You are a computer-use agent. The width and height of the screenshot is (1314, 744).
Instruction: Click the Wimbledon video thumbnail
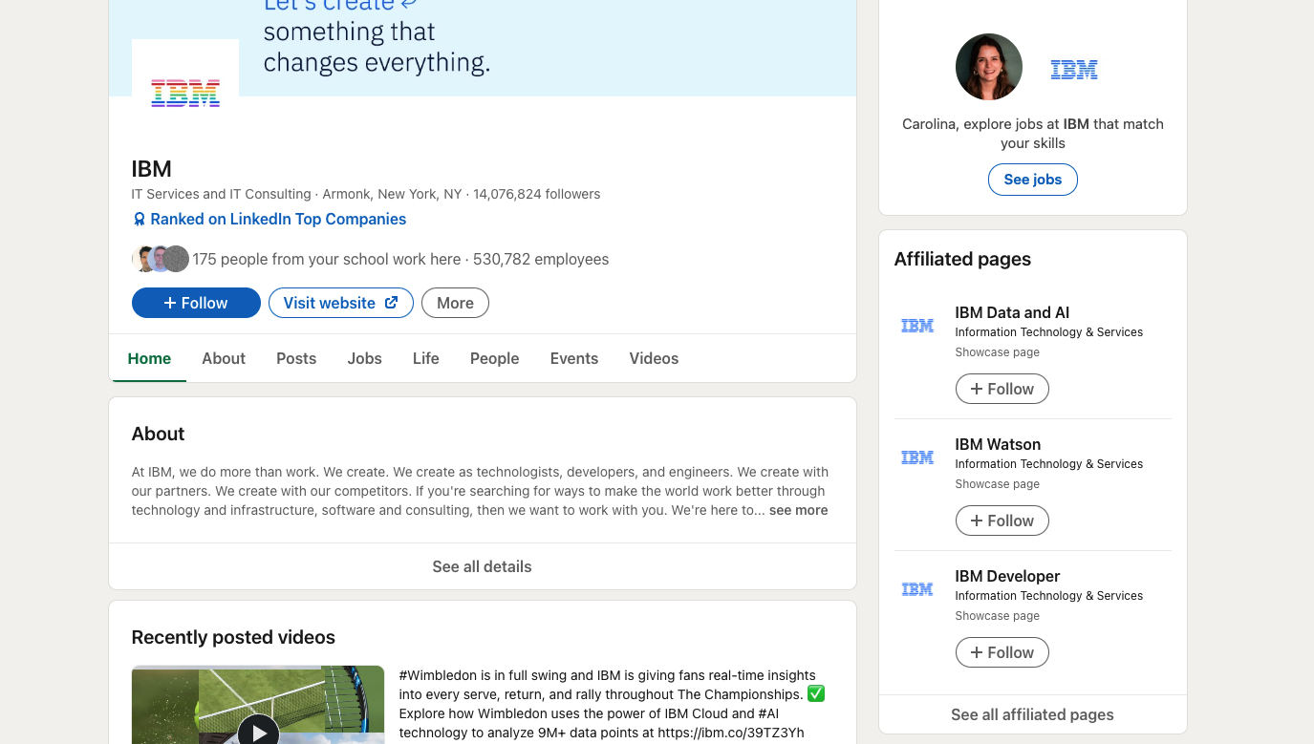[257, 707]
